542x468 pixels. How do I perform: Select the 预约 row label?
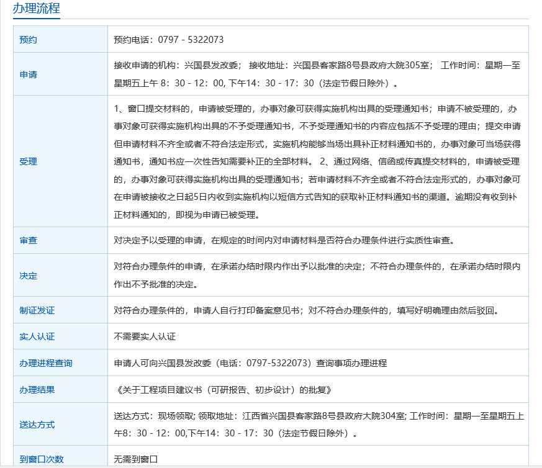28,40
